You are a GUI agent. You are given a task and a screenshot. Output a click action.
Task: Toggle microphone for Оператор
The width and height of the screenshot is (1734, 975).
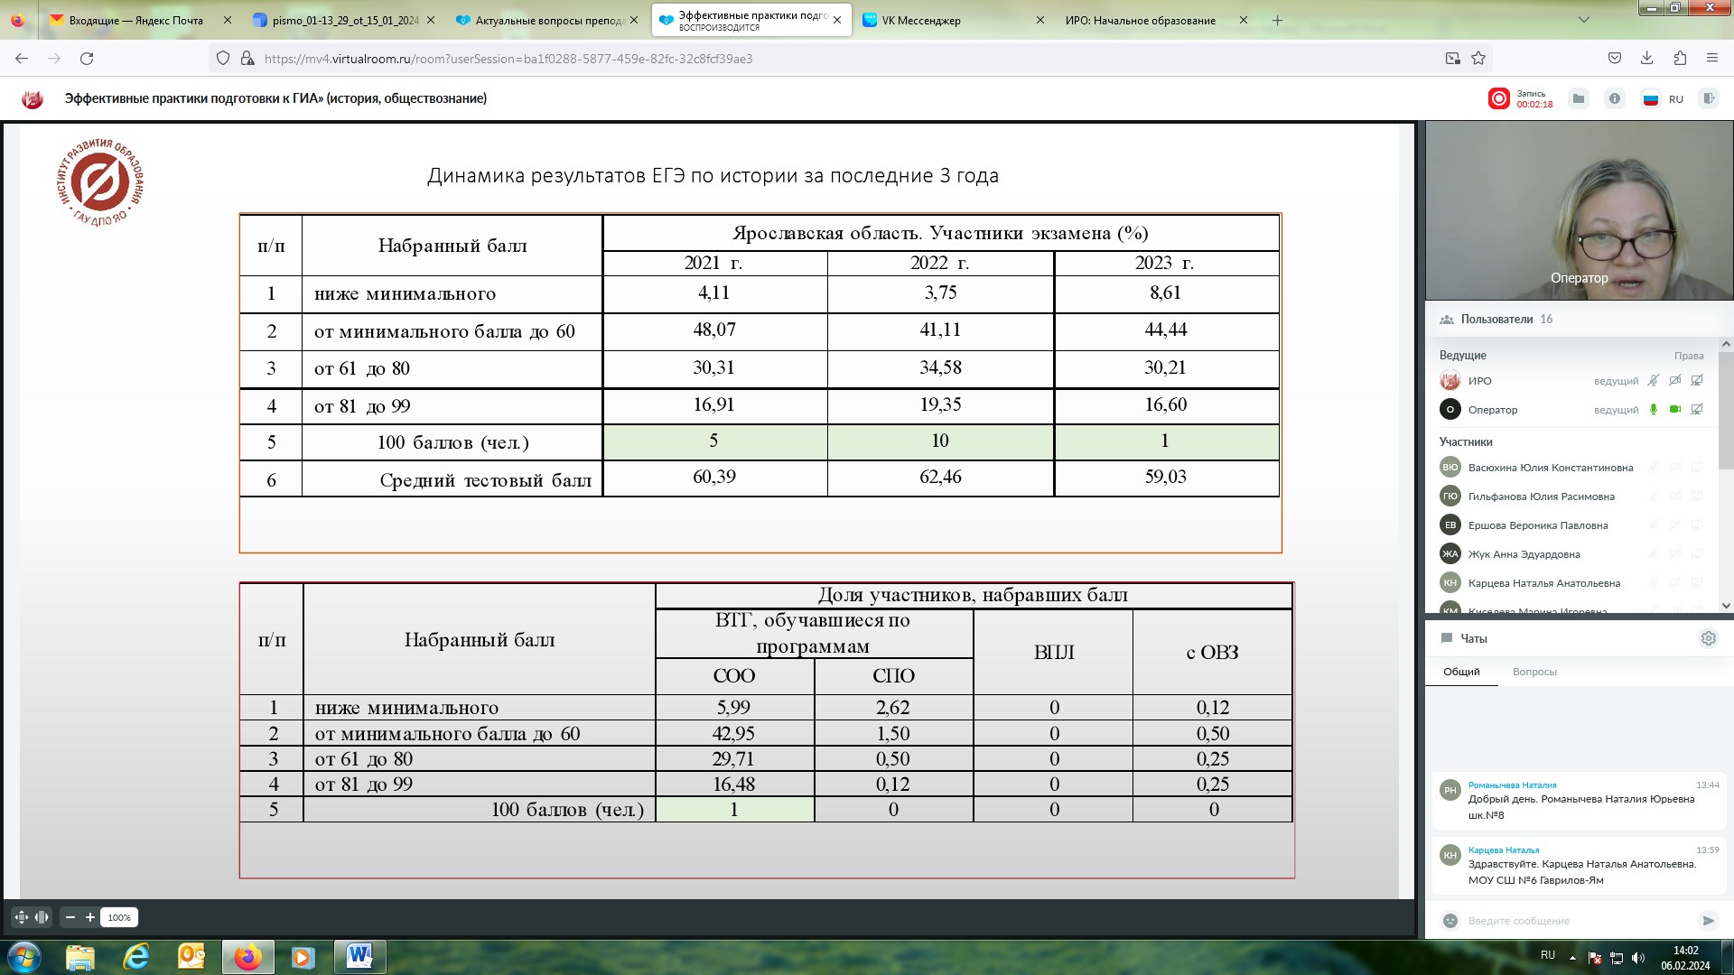pyautogui.click(x=1654, y=410)
